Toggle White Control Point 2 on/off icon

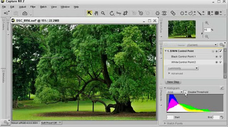click(220, 62)
